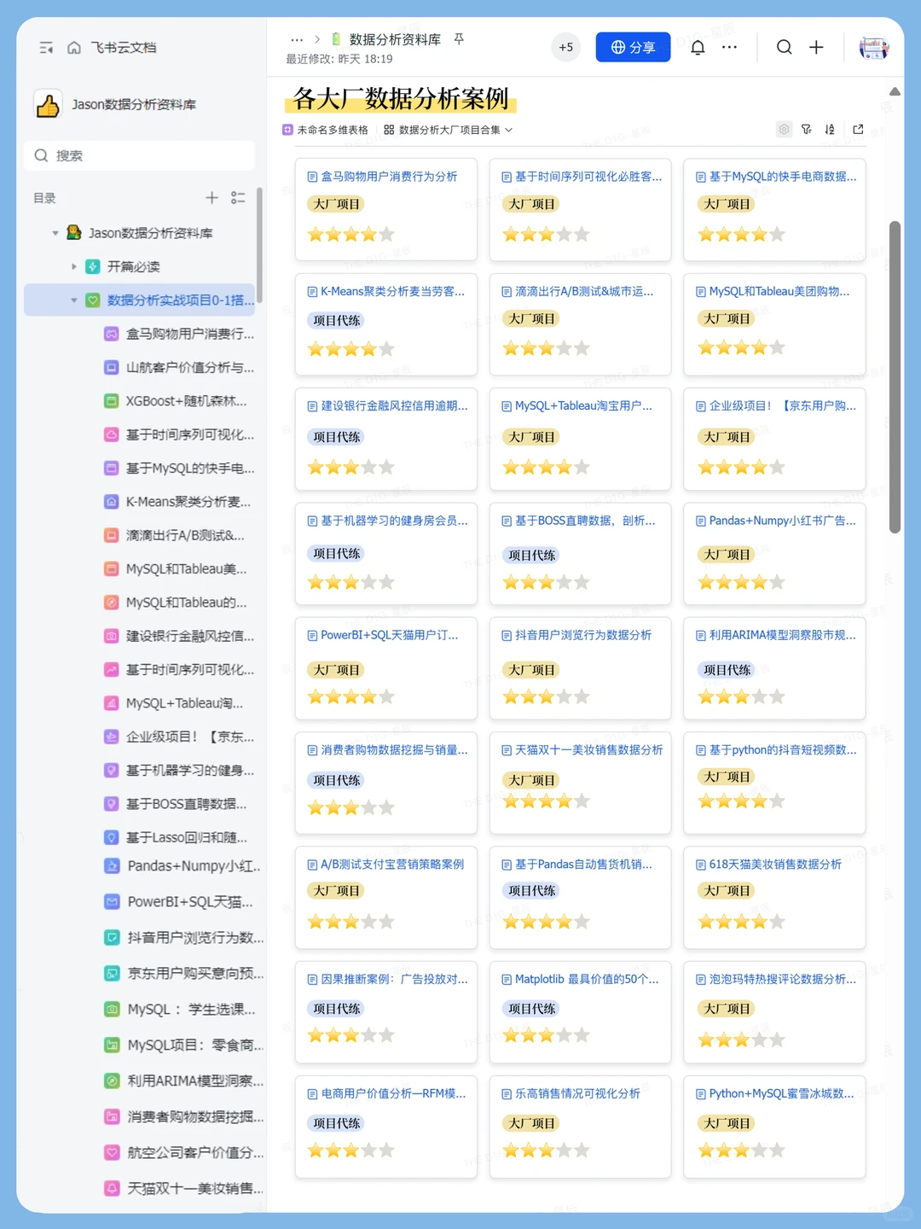Open 航空公司客户价值分 sidebar page
The width and height of the screenshot is (921, 1229).
[x=183, y=1152]
